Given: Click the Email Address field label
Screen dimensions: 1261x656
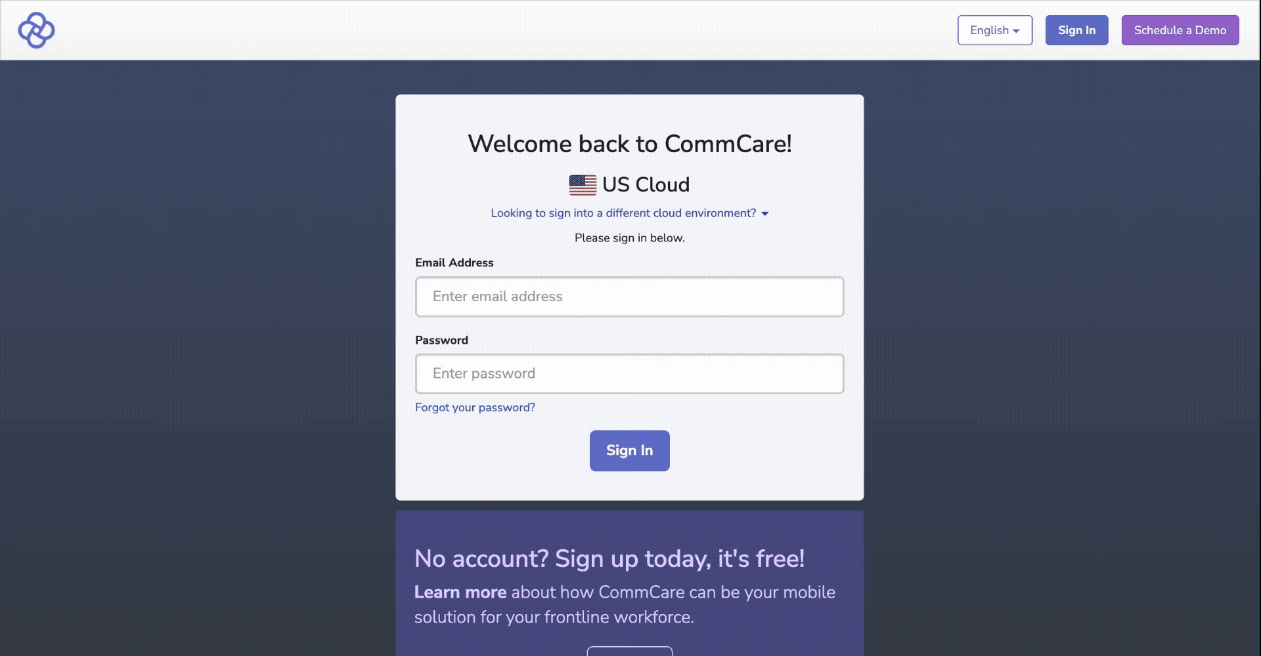Looking at the screenshot, I should click(x=454, y=262).
